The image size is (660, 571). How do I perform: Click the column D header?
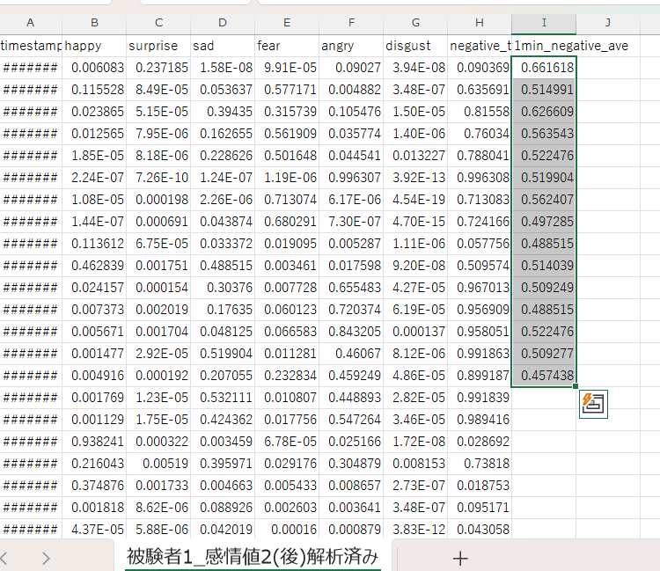[x=223, y=22]
